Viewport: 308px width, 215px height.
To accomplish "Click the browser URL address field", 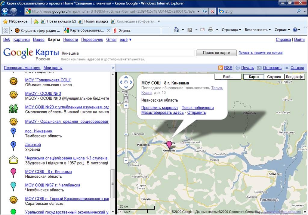I will tap(113, 11).
